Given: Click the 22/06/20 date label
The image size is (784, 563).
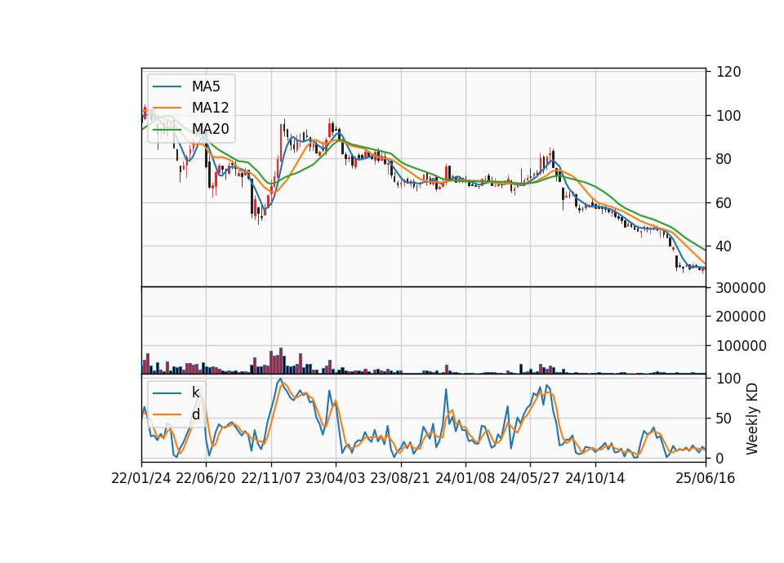Looking at the screenshot, I should pyautogui.click(x=206, y=478).
